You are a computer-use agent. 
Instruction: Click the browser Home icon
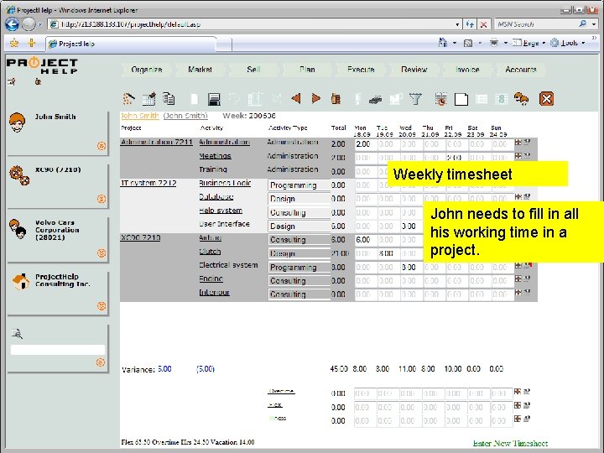[443, 43]
